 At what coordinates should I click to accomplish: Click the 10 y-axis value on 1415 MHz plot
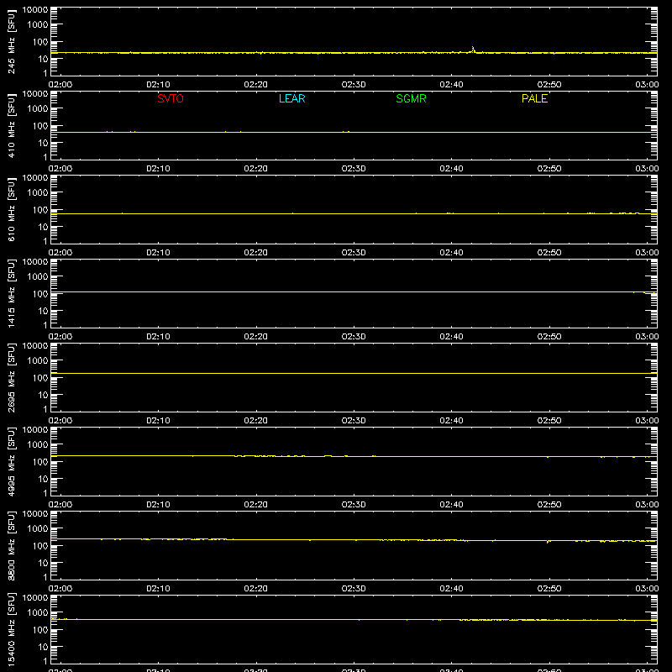(x=44, y=311)
